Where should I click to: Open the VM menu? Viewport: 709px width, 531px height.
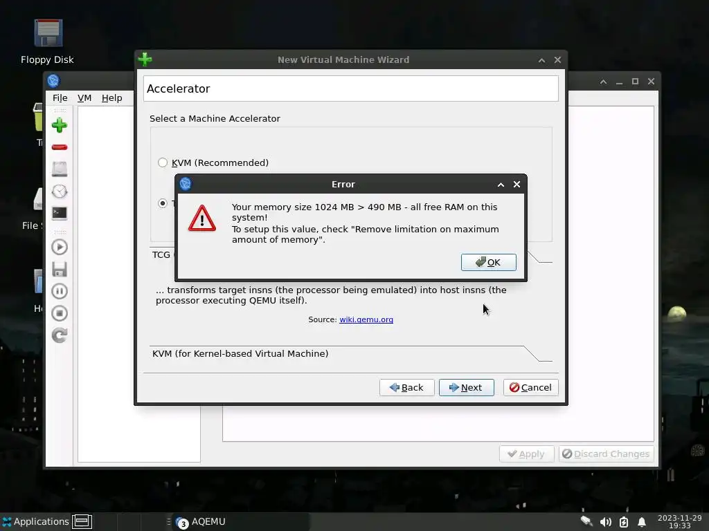pos(84,98)
